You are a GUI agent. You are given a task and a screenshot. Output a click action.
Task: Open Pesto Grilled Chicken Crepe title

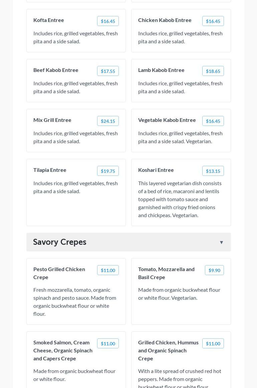(x=59, y=273)
